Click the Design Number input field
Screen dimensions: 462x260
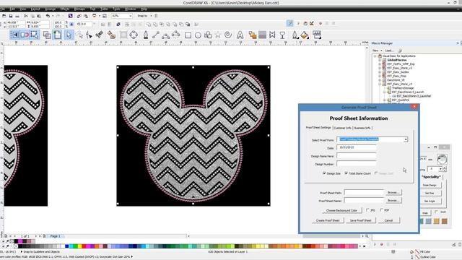(x=357, y=164)
